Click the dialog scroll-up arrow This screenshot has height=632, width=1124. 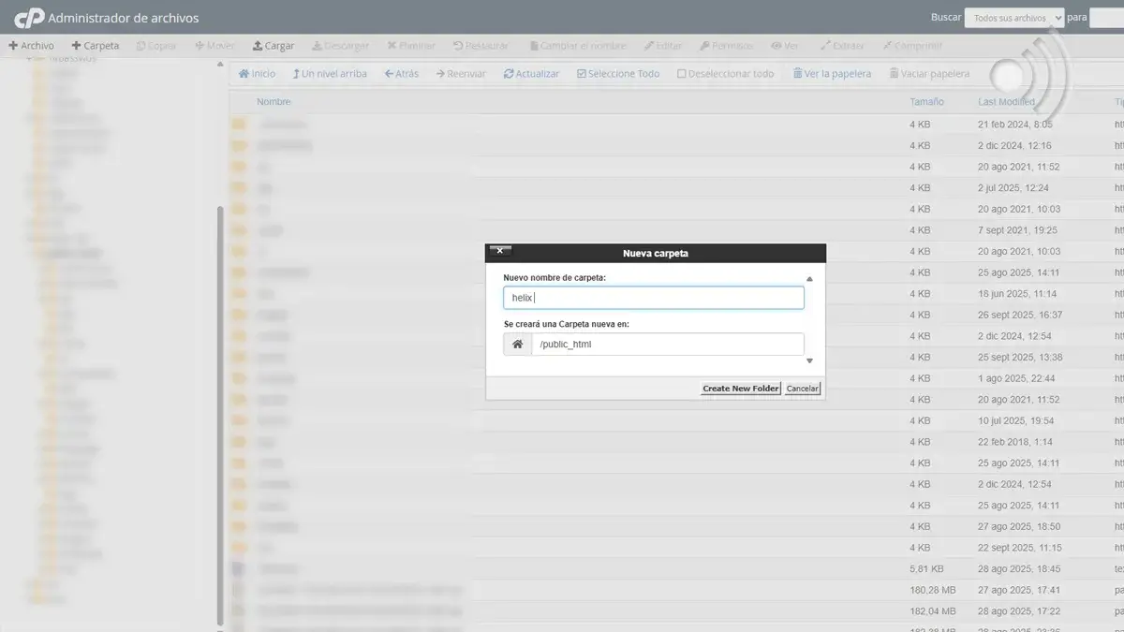pos(809,279)
